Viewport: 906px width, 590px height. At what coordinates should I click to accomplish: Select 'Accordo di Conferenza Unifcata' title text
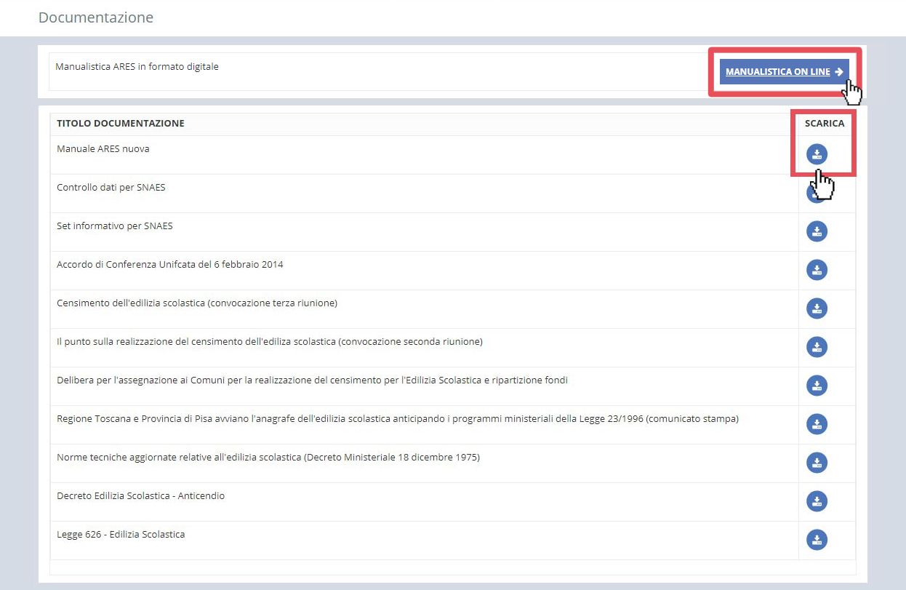pyautogui.click(x=170, y=265)
